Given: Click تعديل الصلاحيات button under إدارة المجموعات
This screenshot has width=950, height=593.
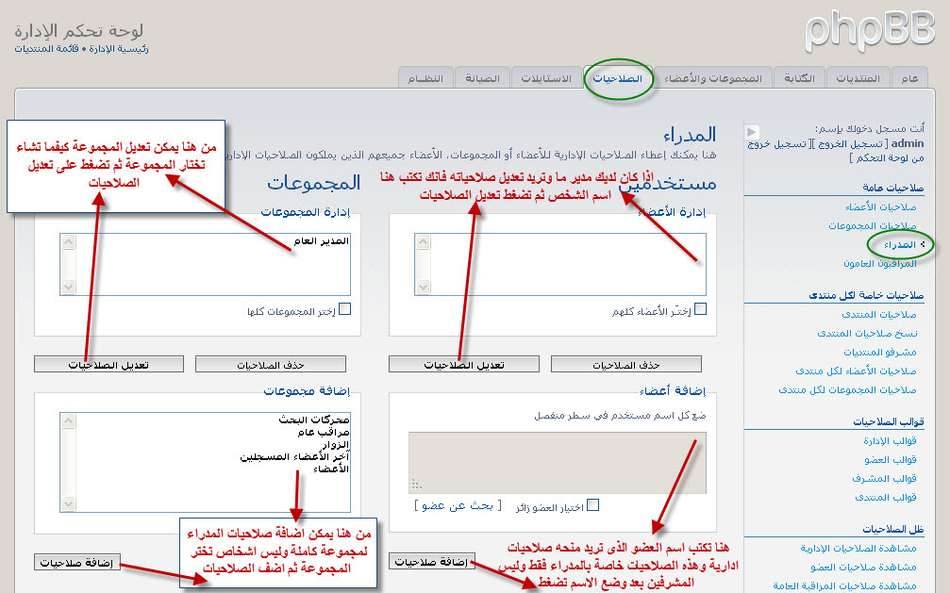Looking at the screenshot, I should [108, 365].
